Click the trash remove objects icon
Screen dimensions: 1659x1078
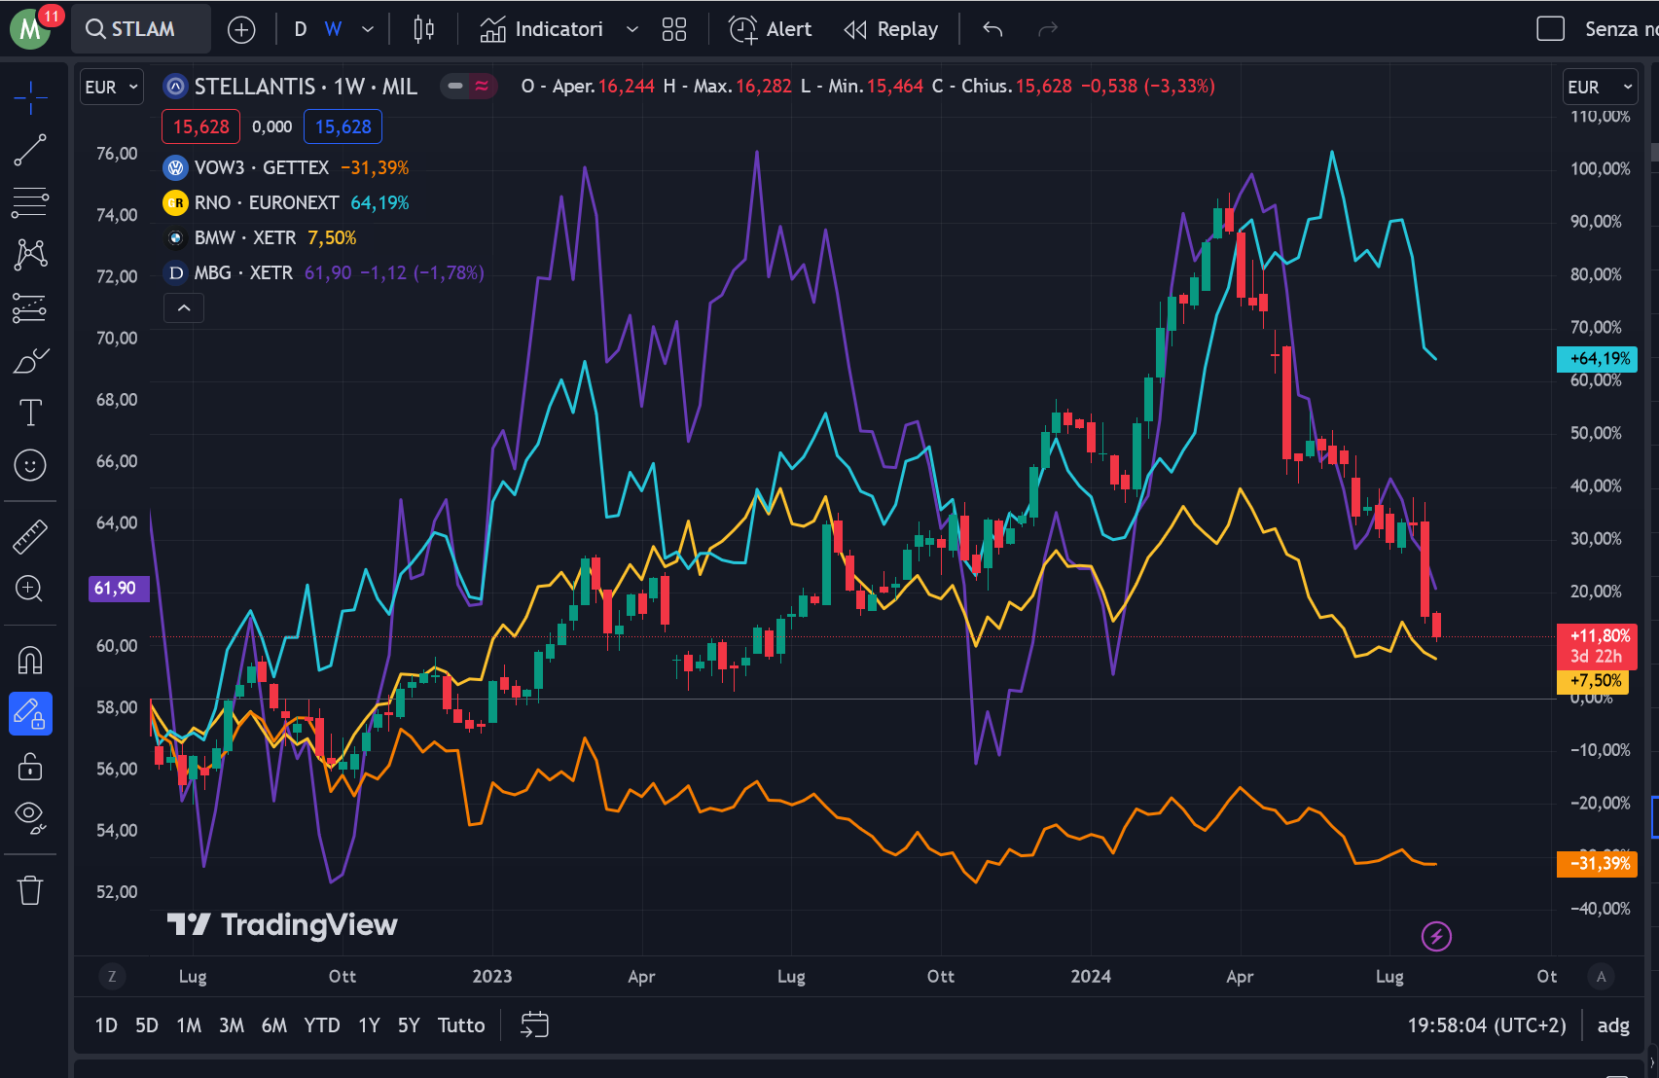pos(30,889)
